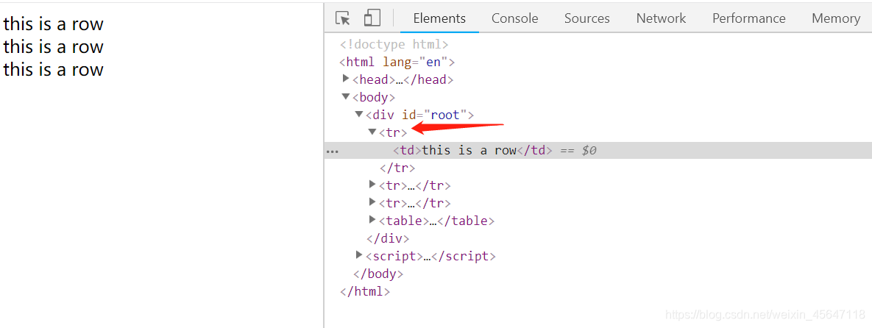The image size is (872, 328).
Task: Select the script element row
Action: tap(430, 256)
